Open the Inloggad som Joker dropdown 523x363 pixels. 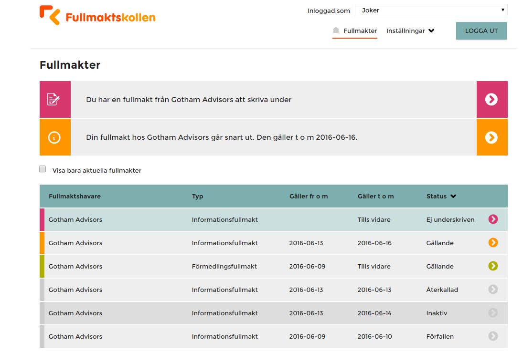(x=431, y=10)
